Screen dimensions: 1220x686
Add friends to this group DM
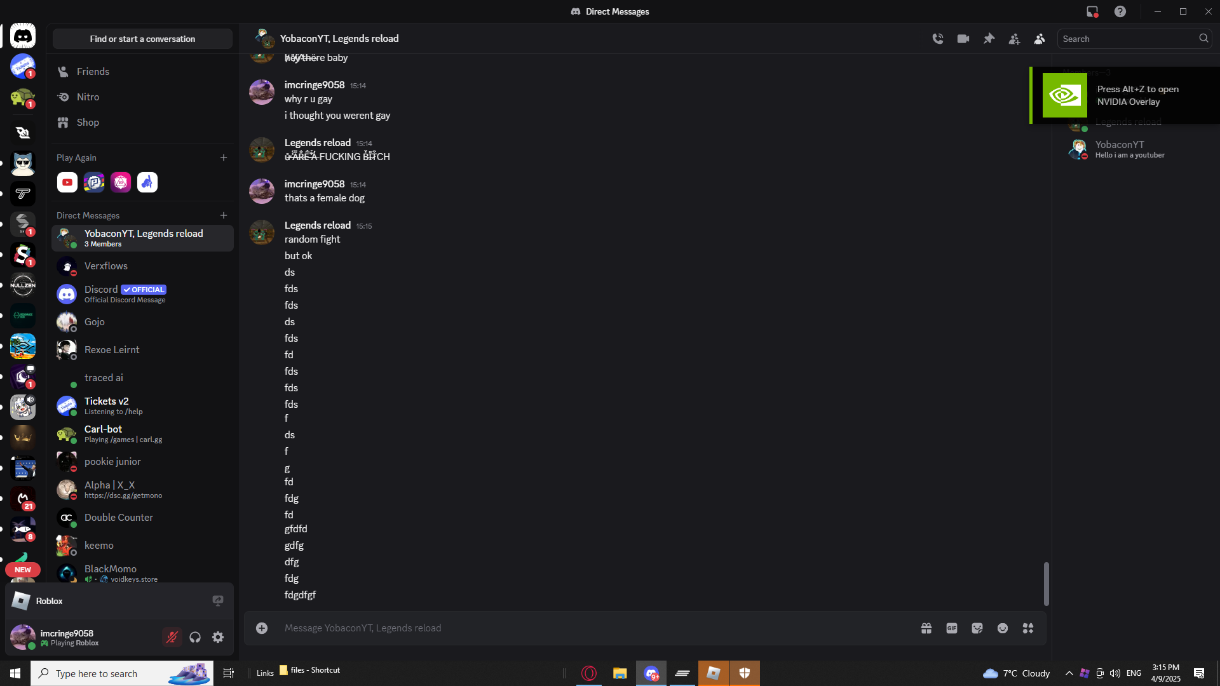point(1014,39)
